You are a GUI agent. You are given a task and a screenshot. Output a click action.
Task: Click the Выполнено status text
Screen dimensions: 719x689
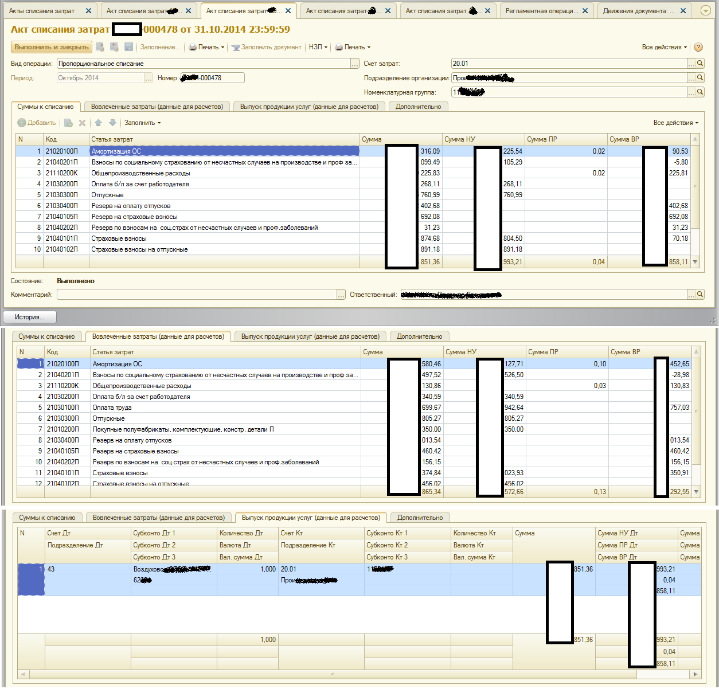click(76, 281)
